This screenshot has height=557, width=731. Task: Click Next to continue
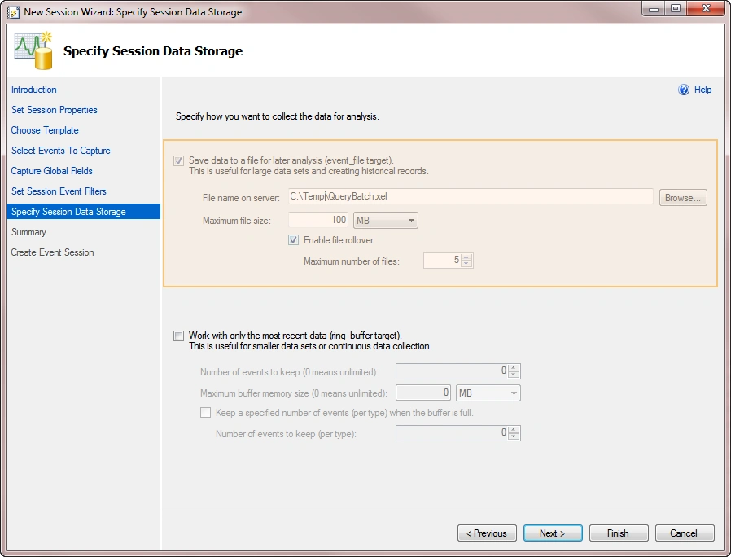553,533
